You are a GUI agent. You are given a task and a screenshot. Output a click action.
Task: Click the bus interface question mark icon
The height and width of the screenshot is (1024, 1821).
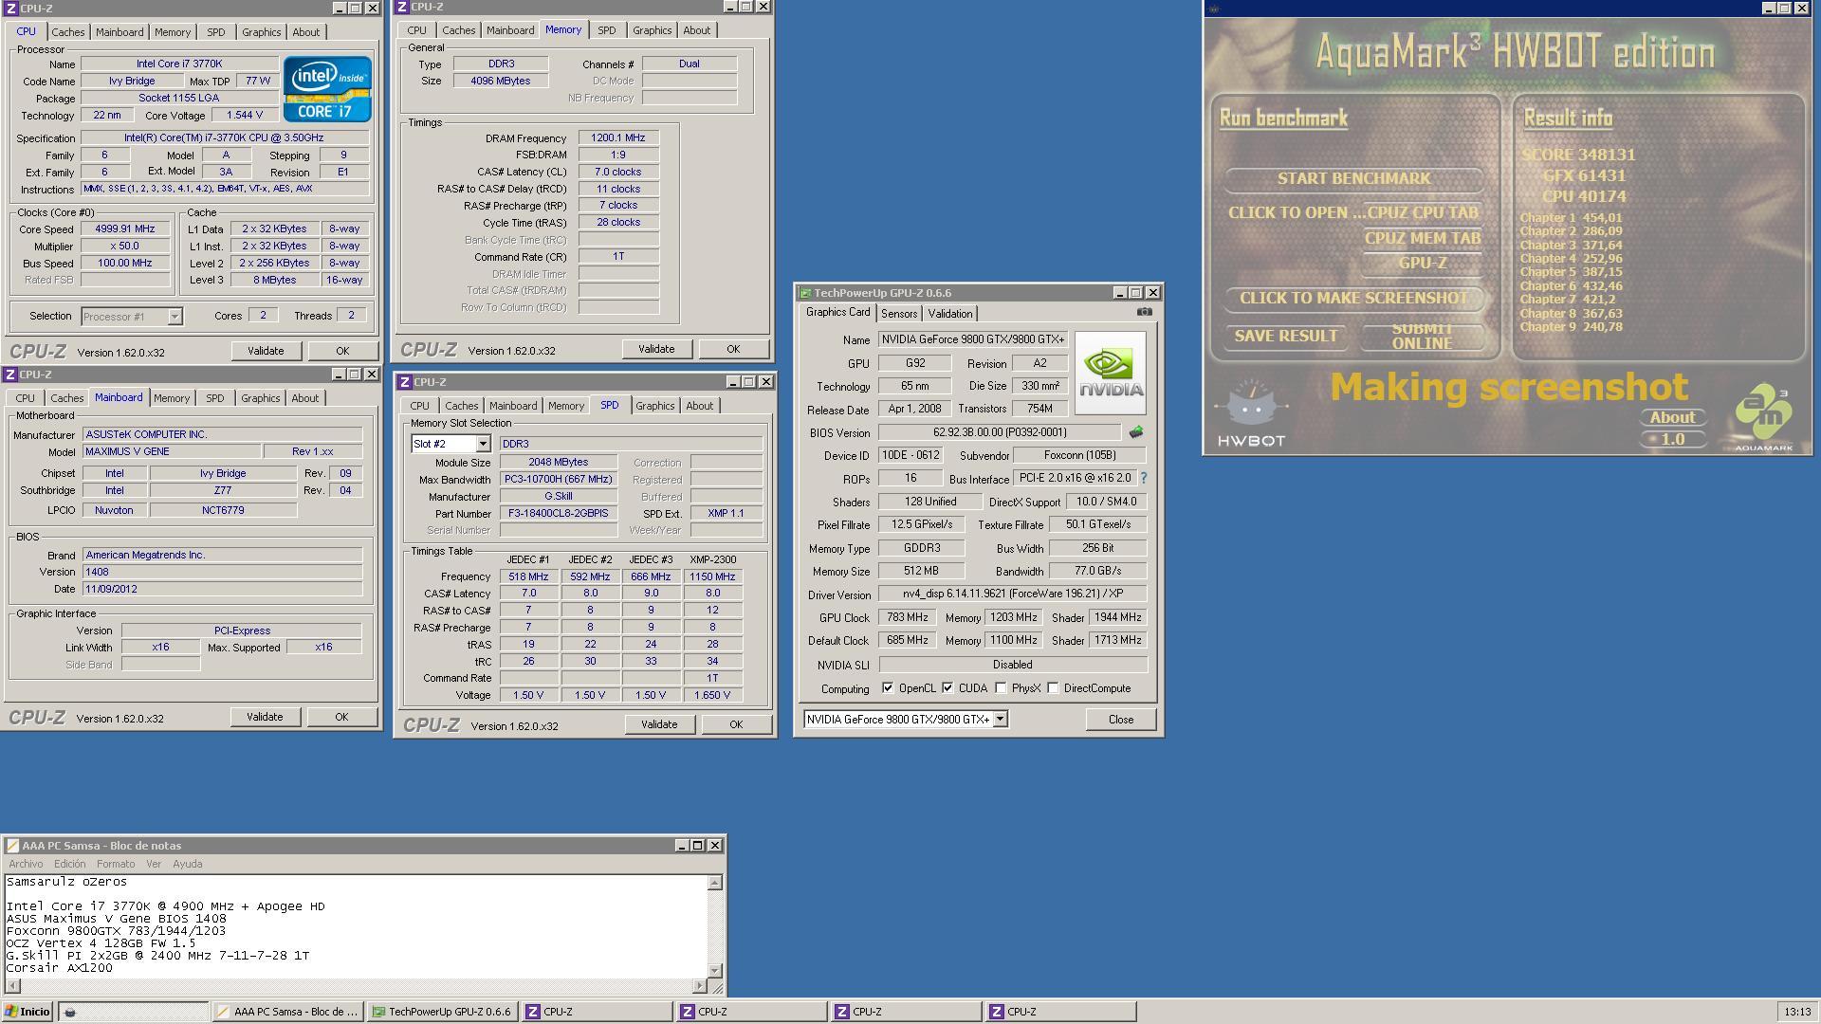[x=1143, y=478]
